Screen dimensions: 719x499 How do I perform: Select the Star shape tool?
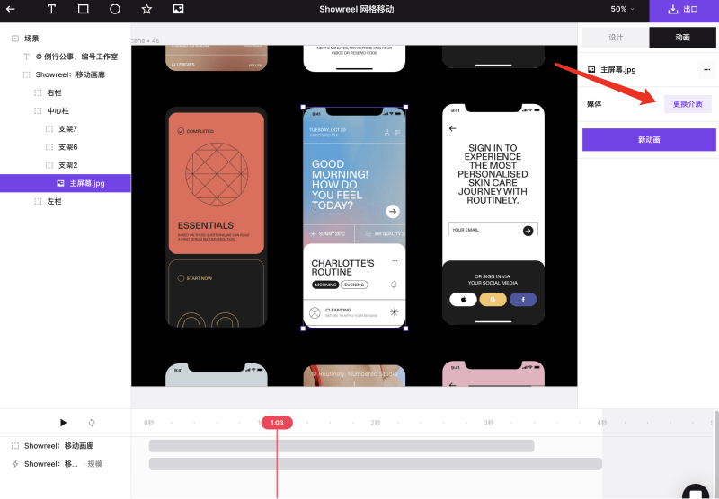[x=146, y=9]
